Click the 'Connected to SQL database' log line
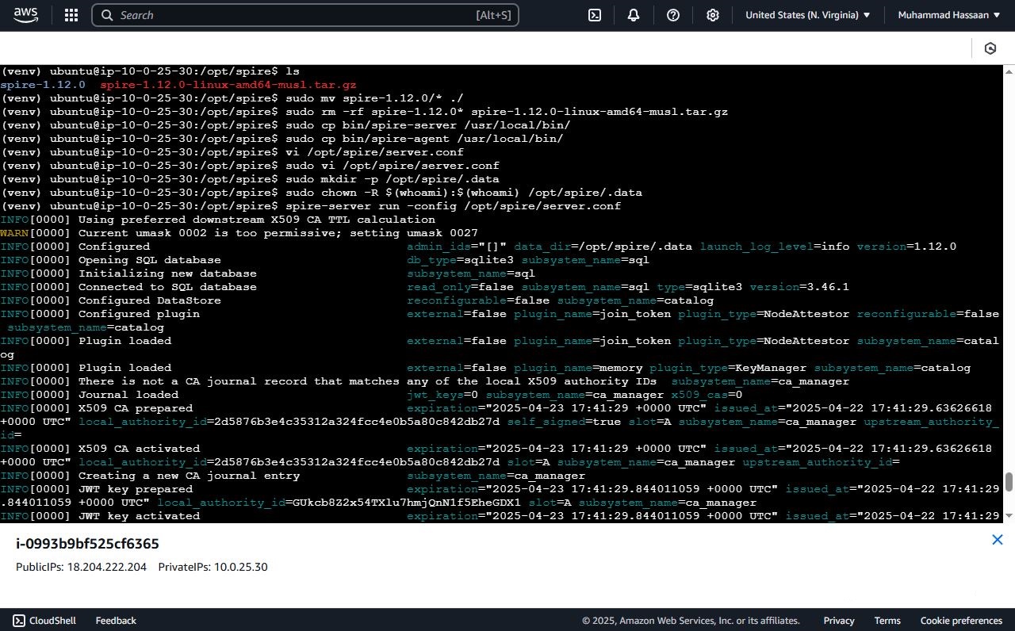Image resolution: width=1015 pixels, height=631 pixels. [425, 287]
